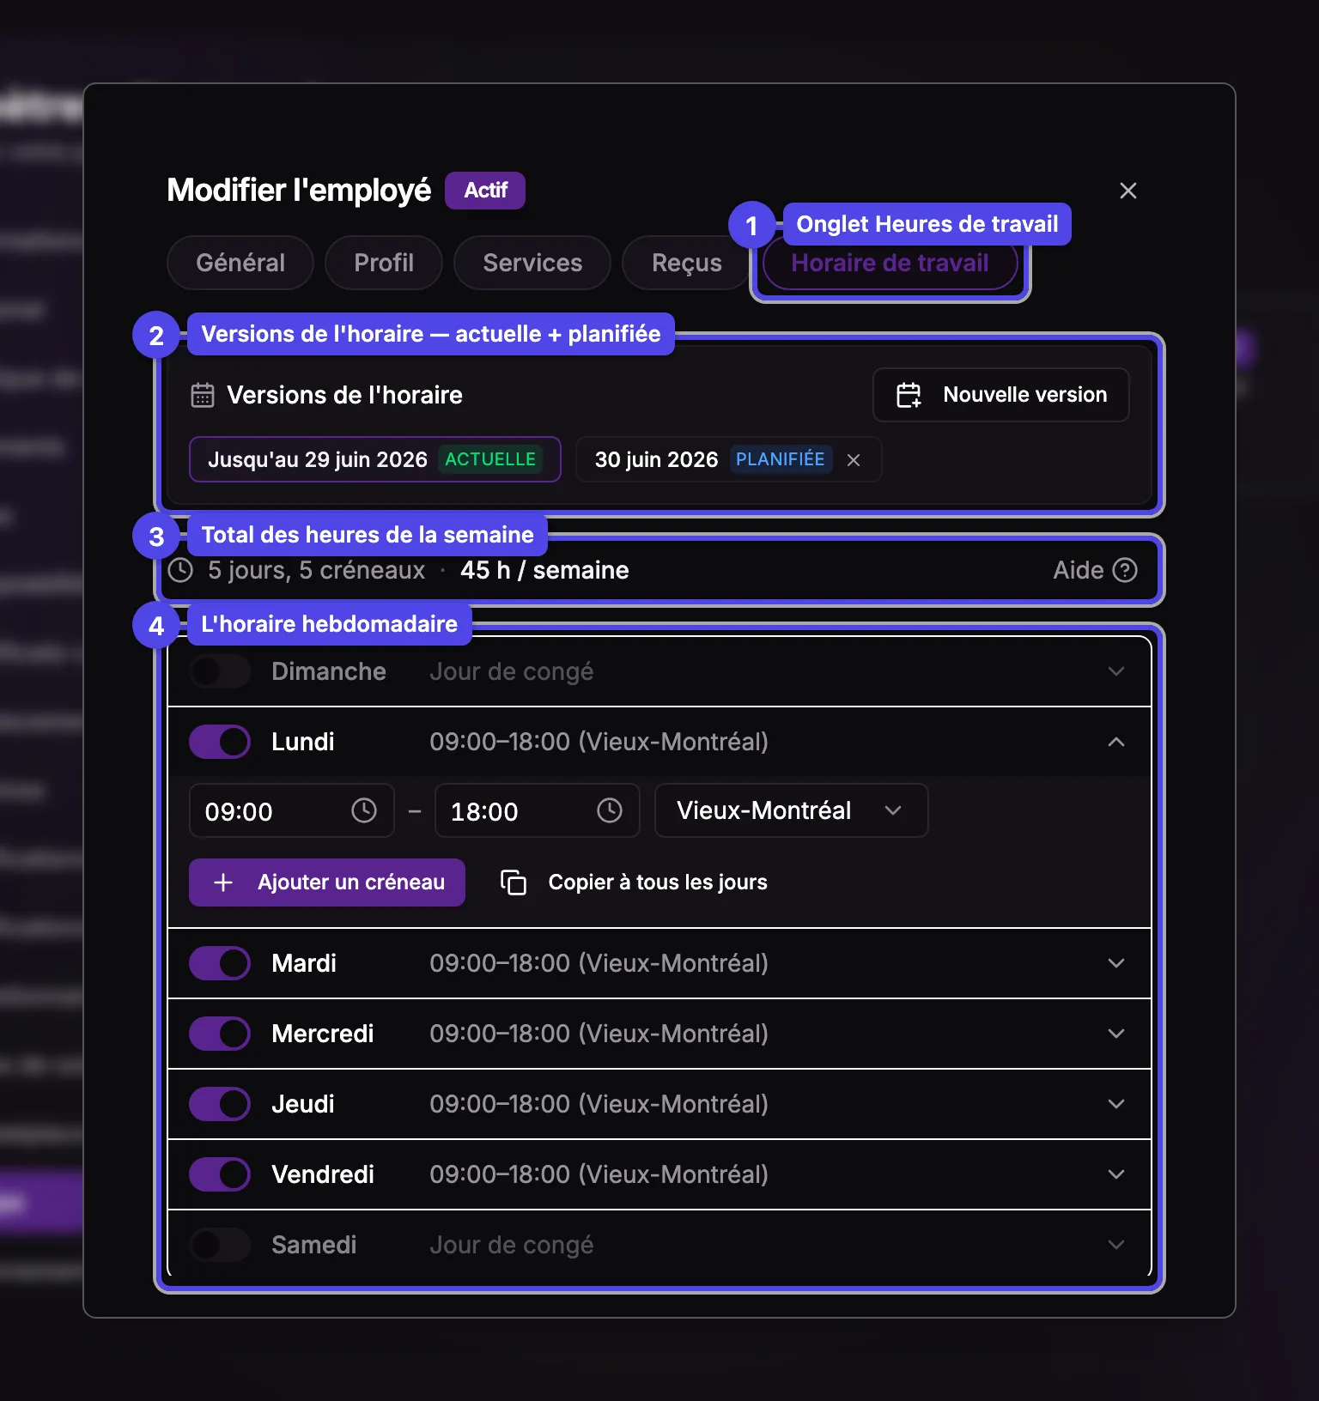
Task: Click calendar icon beside Versions de l'horaire
Action: (203, 395)
